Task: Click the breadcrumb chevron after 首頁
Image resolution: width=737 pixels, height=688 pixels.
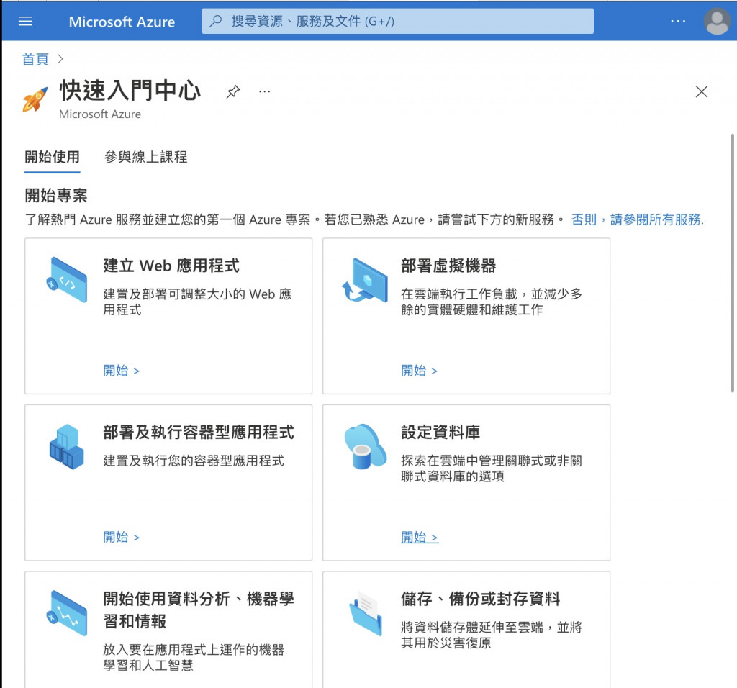Action: (60, 59)
